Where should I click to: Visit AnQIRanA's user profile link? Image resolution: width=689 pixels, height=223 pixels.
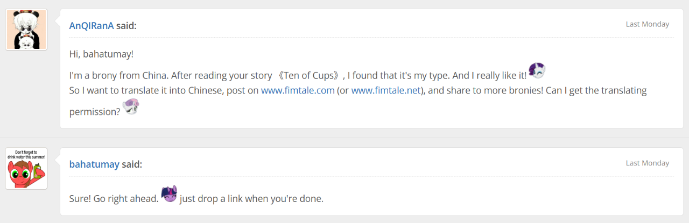point(92,25)
